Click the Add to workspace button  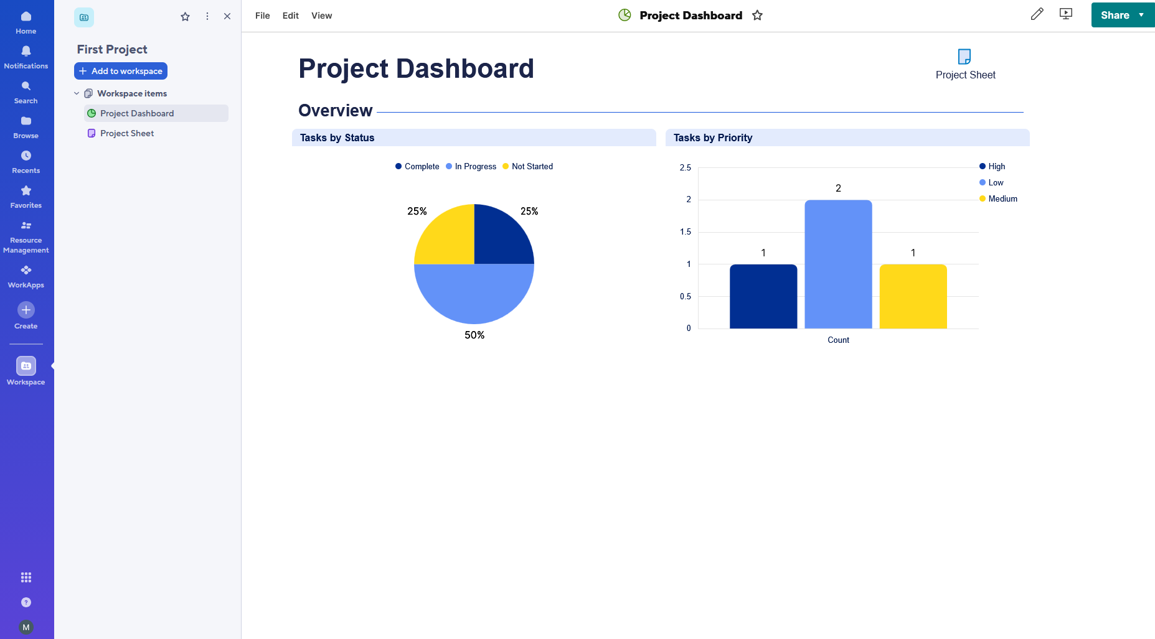120,71
